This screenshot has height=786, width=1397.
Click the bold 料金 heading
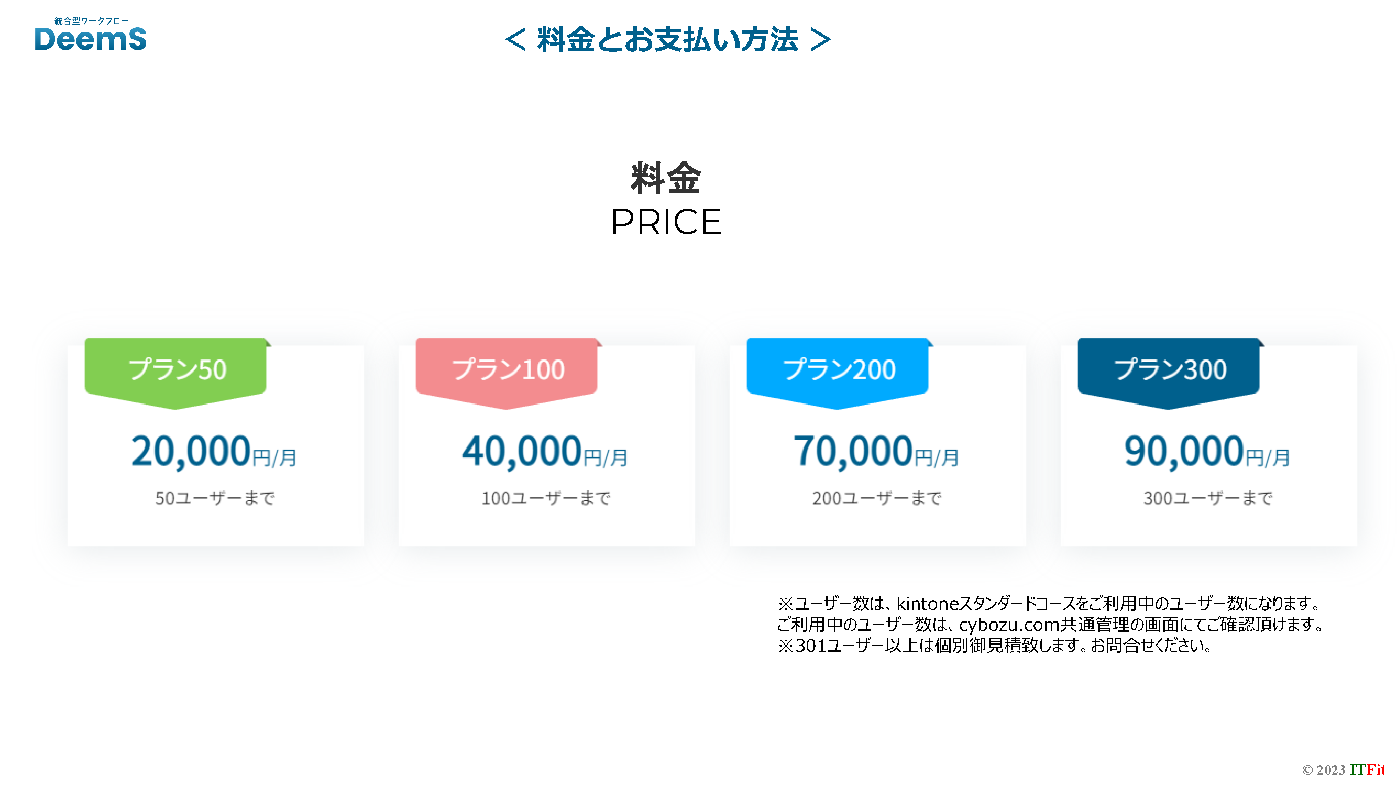pos(666,178)
